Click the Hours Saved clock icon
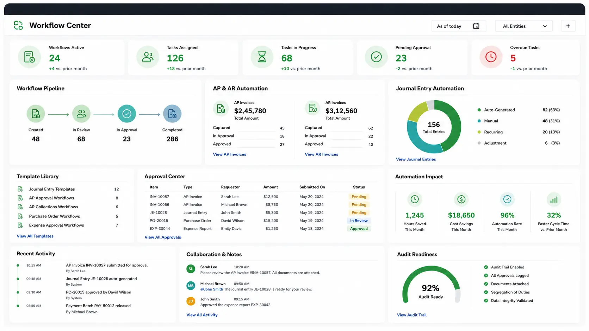This screenshot has width=589, height=331. (x=415, y=199)
